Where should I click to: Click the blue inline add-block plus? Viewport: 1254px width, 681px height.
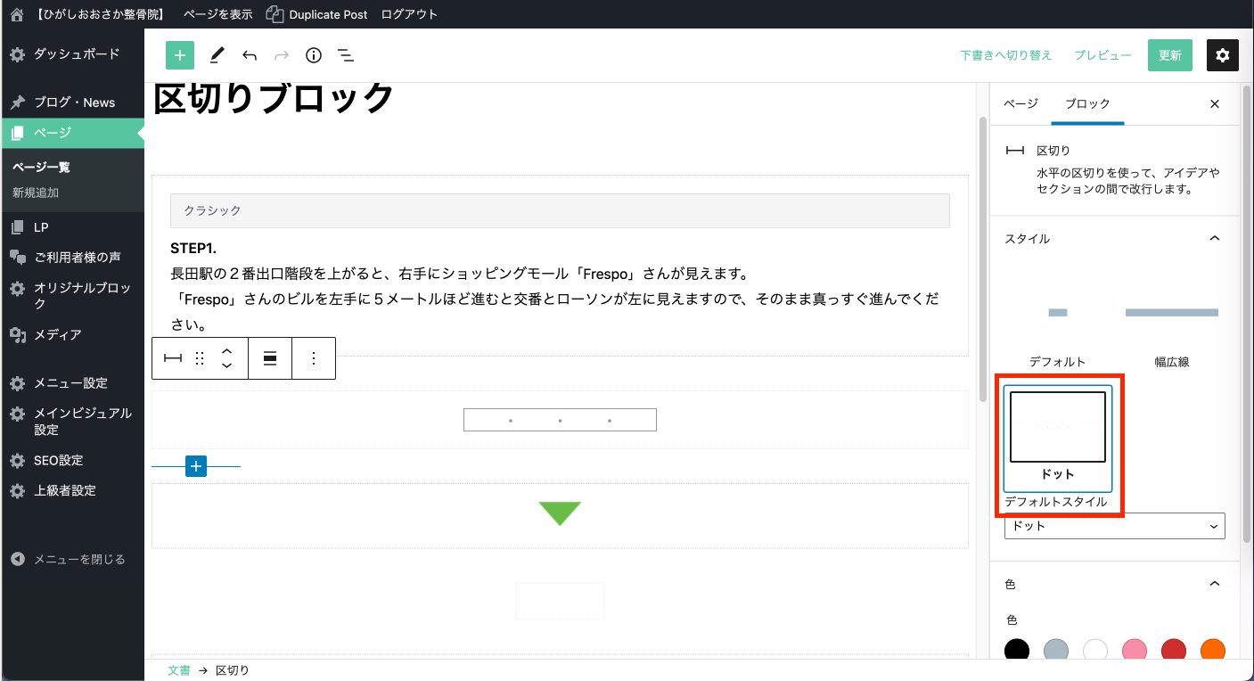point(196,466)
